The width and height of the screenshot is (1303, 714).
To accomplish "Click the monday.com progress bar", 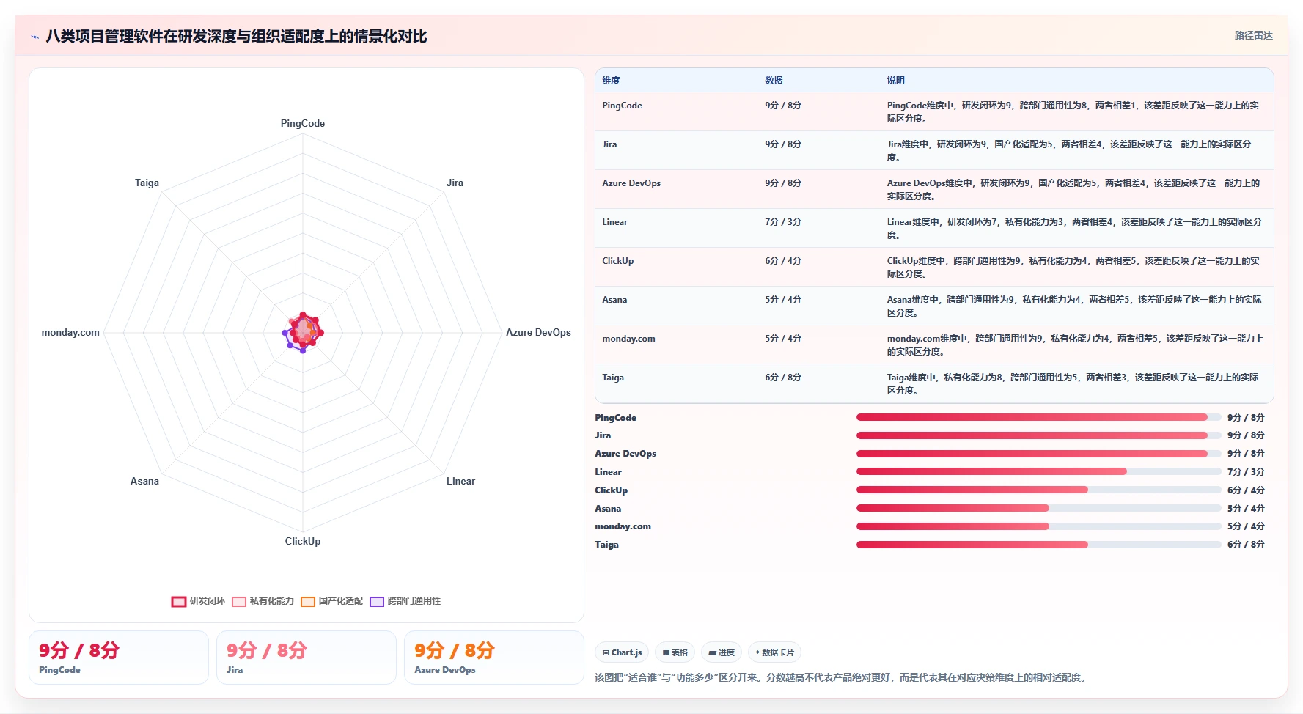I will [1038, 526].
